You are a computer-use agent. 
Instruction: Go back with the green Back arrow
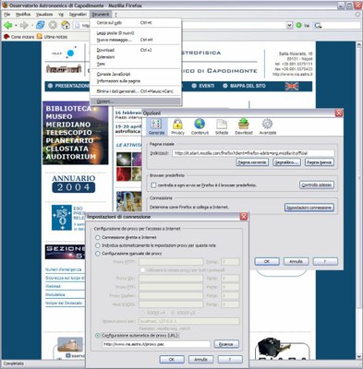pyautogui.click(x=7, y=25)
